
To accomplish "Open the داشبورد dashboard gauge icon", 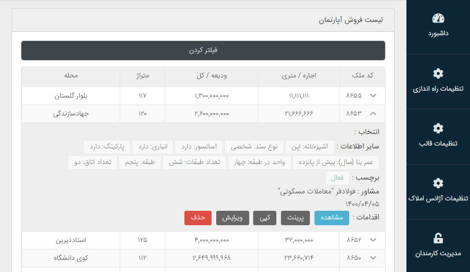I will (438, 18).
